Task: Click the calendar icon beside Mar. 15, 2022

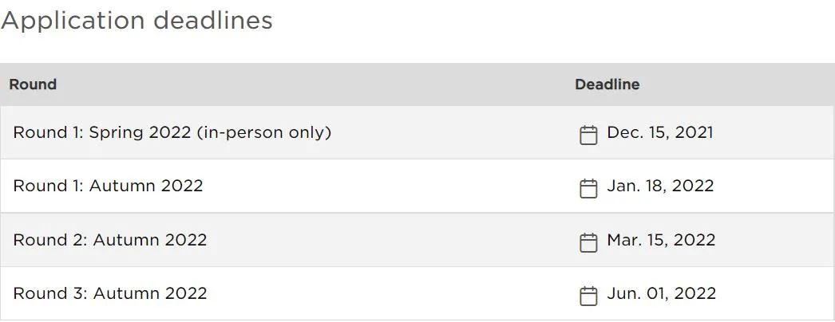Action: click(x=588, y=242)
